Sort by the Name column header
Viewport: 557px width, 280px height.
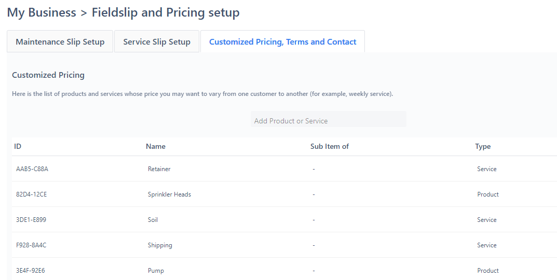tap(156, 146)
